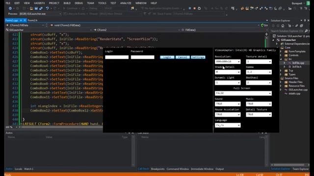Open the ANALYZE menu
The height and width of the screenshot is (176, 314).
point(126,3)
